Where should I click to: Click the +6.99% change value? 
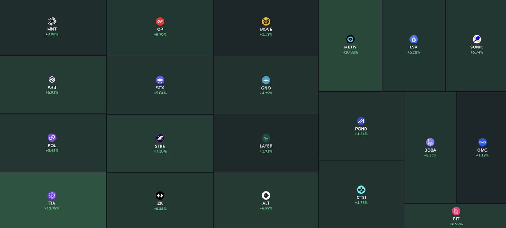tap(456, 224)
